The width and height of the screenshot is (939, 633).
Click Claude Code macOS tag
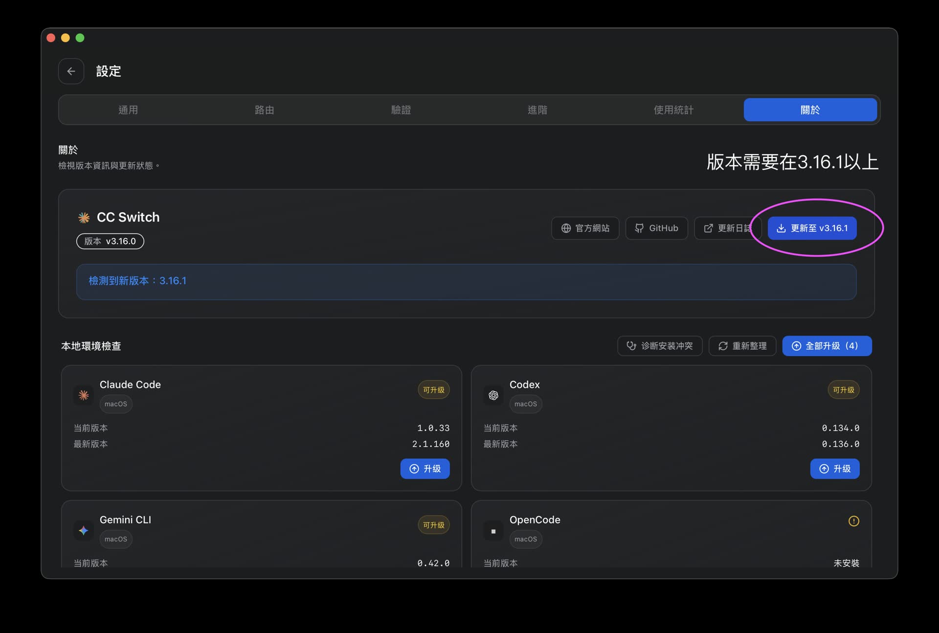116,404
